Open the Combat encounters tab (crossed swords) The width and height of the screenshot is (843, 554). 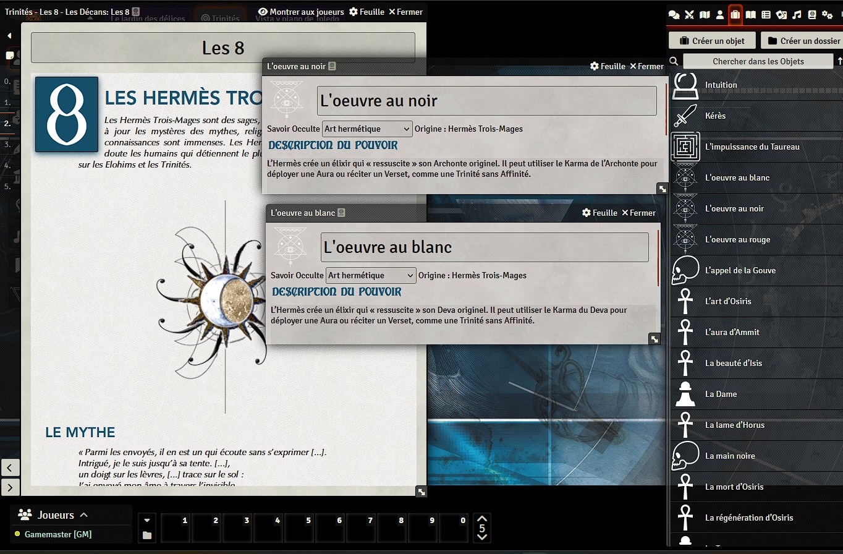point(690,15)
